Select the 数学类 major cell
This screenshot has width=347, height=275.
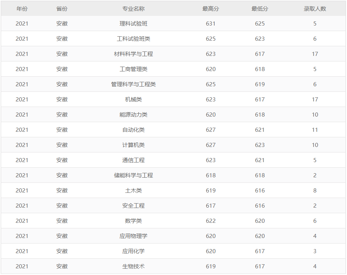pos(133,221)
